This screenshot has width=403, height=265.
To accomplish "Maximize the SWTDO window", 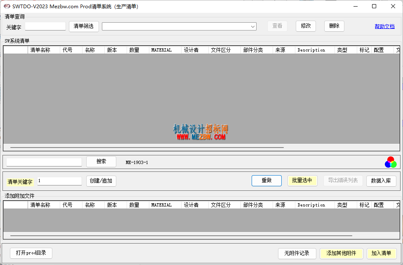I will 374,7.
